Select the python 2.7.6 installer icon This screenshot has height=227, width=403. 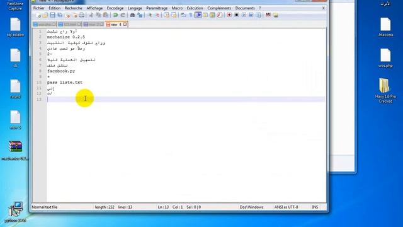pyautogui.click(x=15, y=212)
